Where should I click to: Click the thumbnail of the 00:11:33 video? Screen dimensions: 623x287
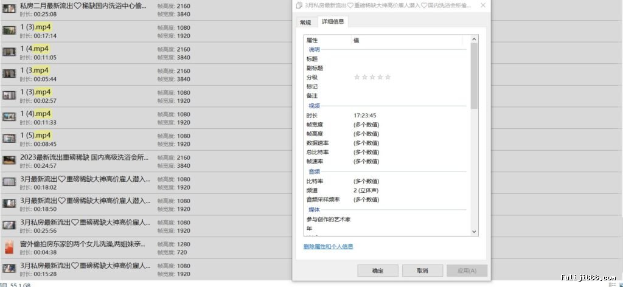(x=9, y=117)
